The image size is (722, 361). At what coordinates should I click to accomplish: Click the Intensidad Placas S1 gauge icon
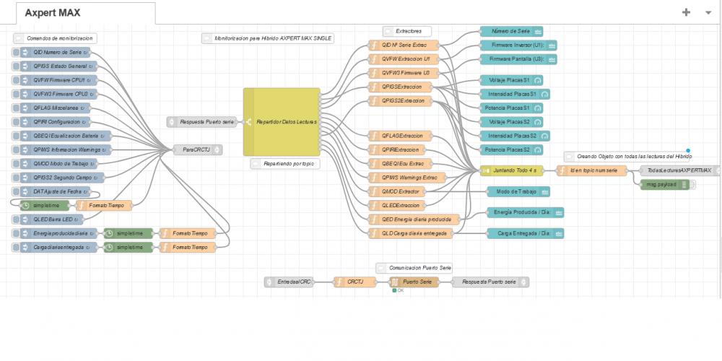point(545,94)
